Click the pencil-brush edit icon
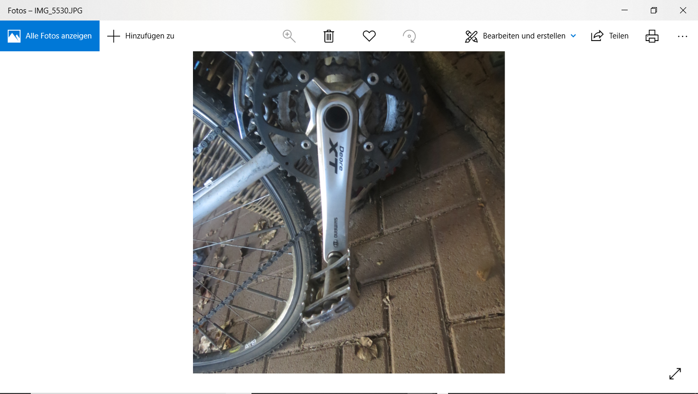 (x=471, y=36)
